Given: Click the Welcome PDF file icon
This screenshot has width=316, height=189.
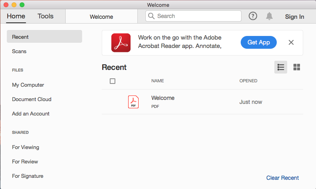Looking at the screenshot, I should coord(133,102).
